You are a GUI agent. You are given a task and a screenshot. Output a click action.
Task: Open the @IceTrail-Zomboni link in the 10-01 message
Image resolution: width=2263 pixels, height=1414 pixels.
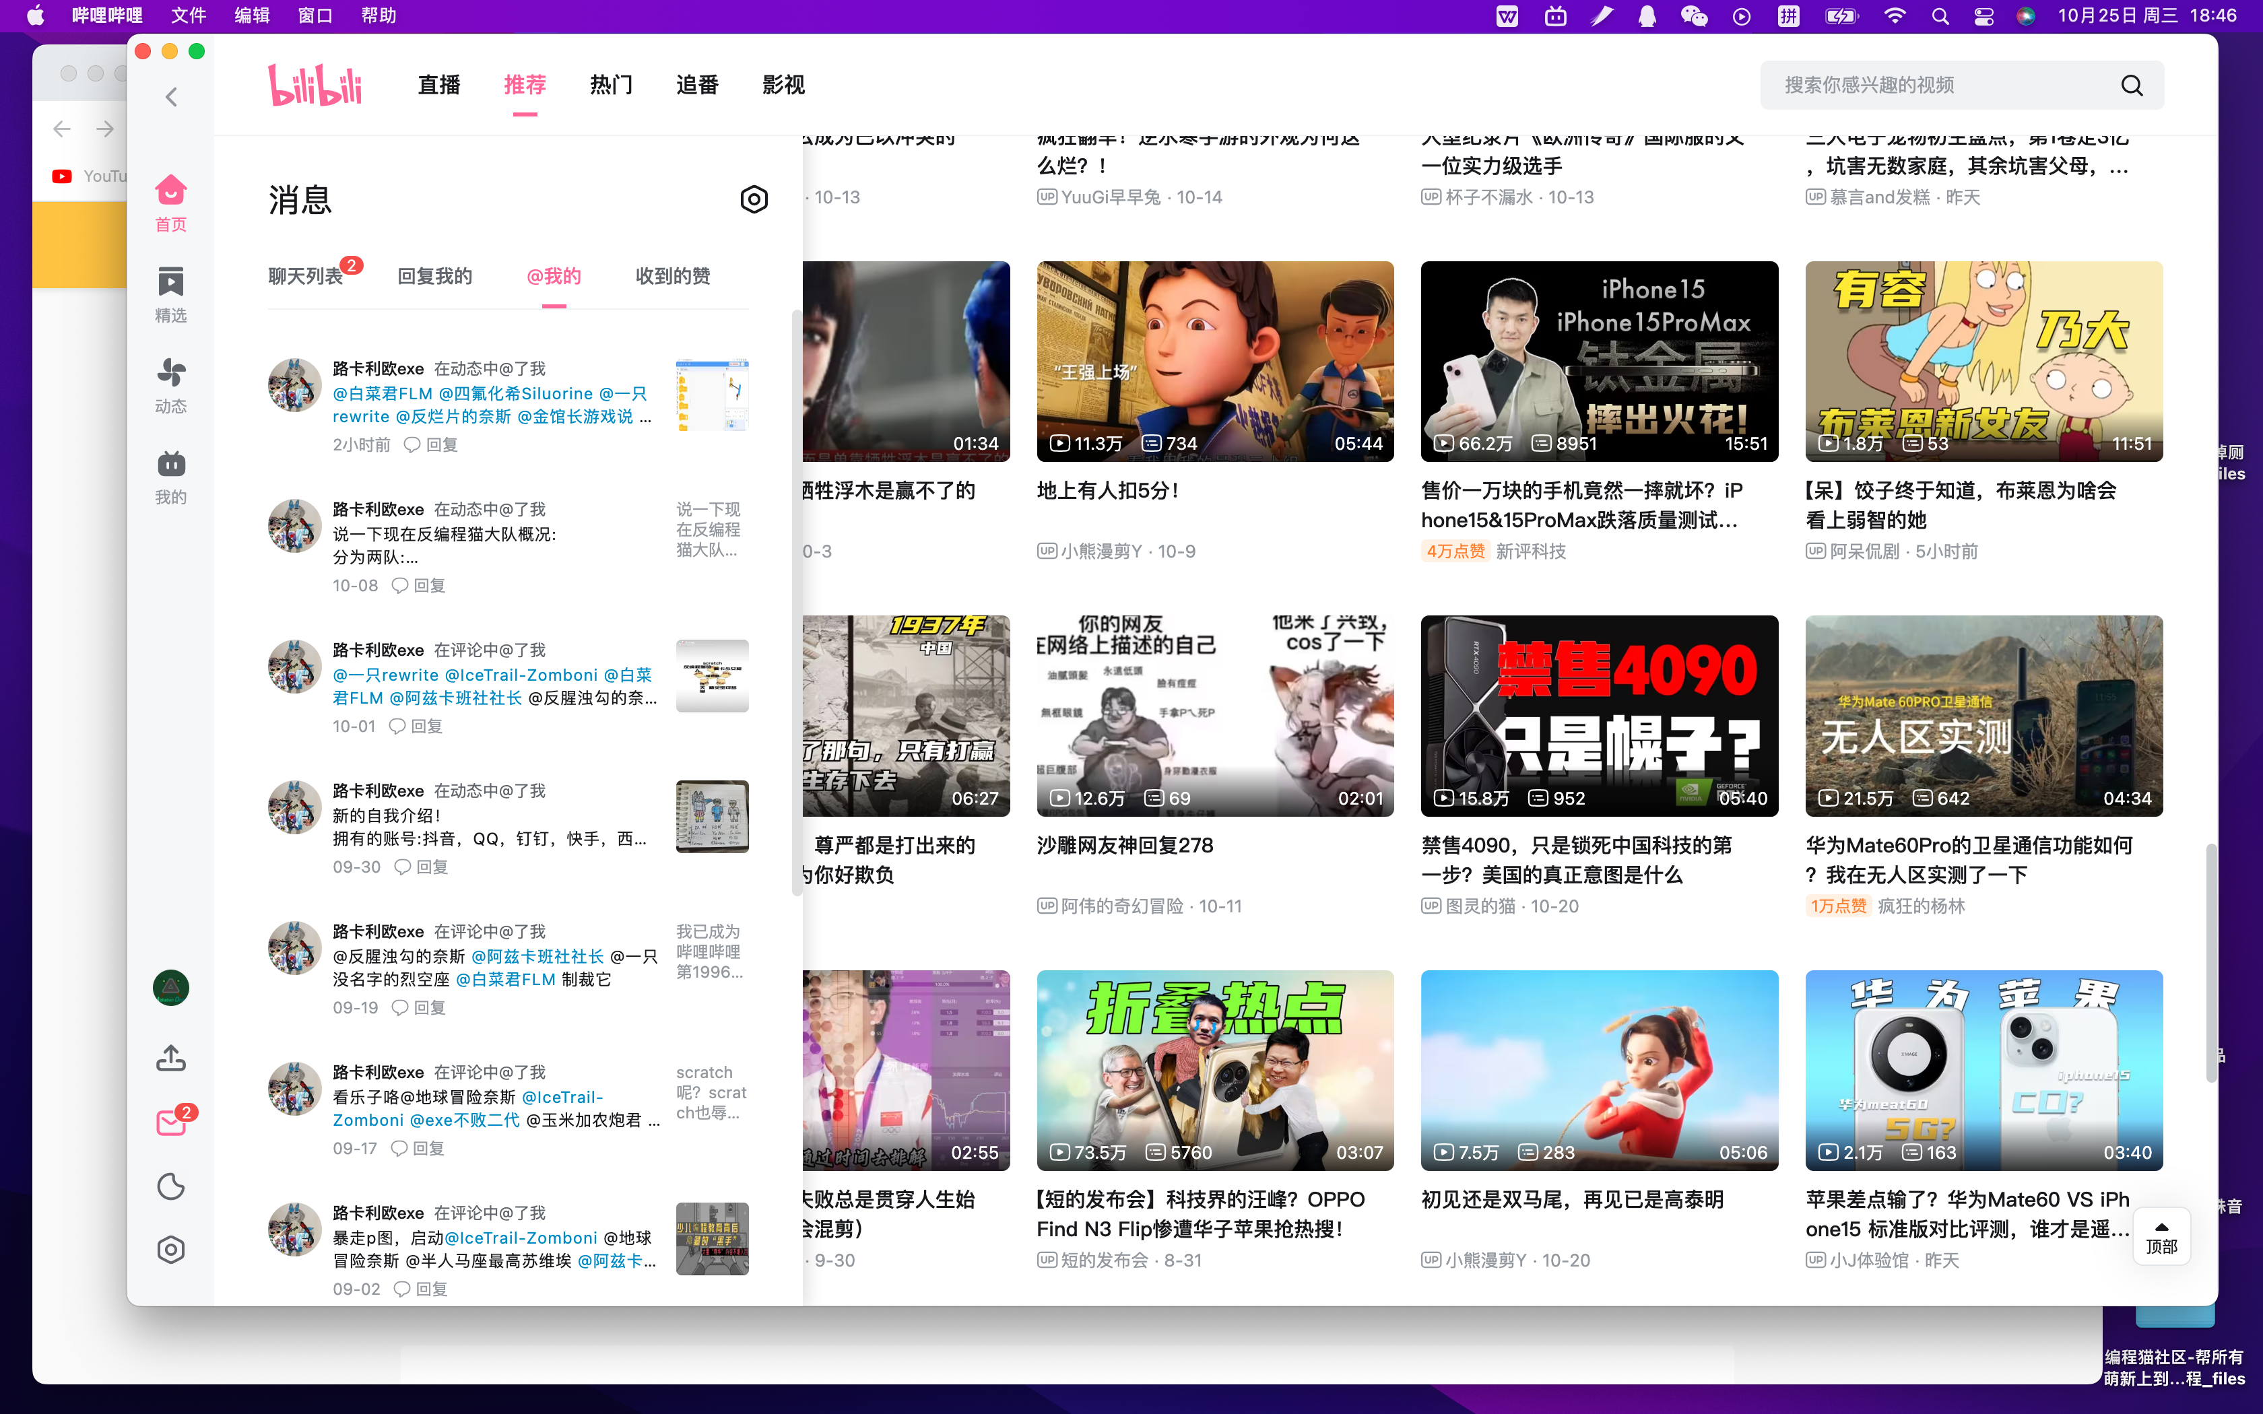pyautogui.click(x=521, y=675)
